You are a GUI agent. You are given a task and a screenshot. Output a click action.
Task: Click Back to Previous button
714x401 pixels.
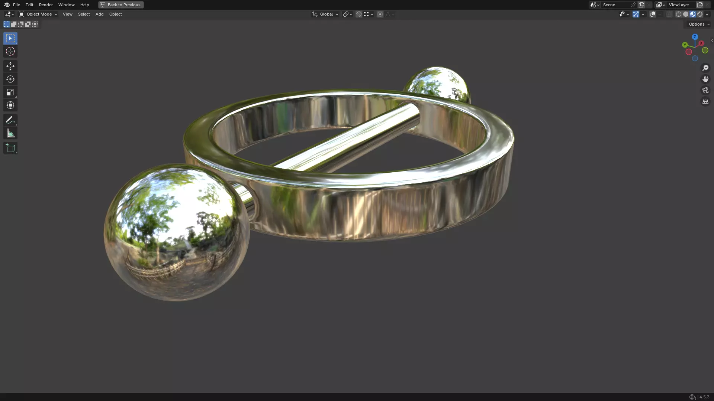pos(121,5)
